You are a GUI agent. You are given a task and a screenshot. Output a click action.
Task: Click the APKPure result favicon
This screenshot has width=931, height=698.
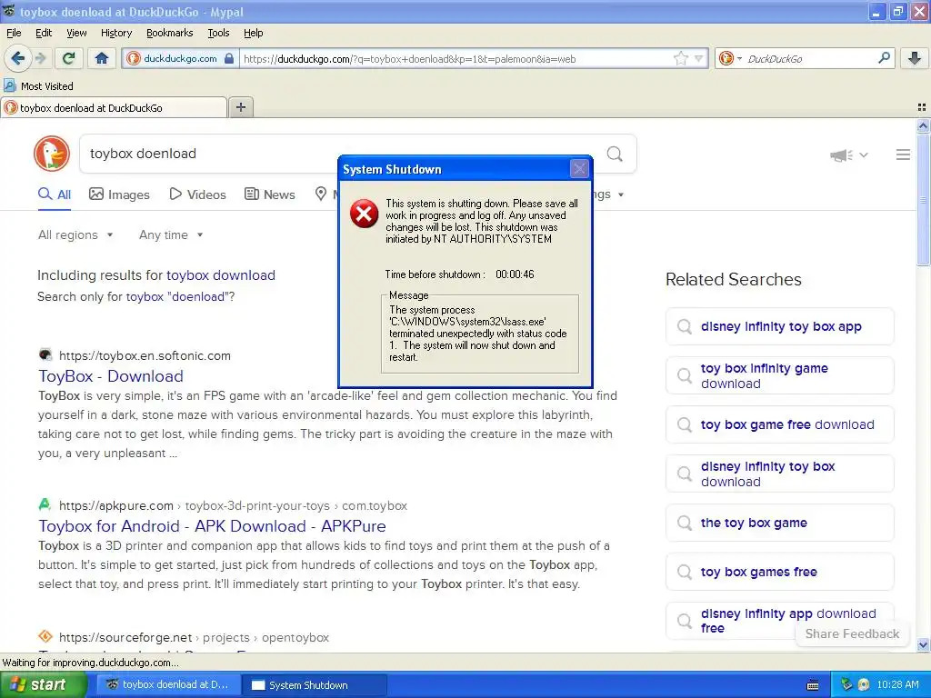tap(45, 505)
